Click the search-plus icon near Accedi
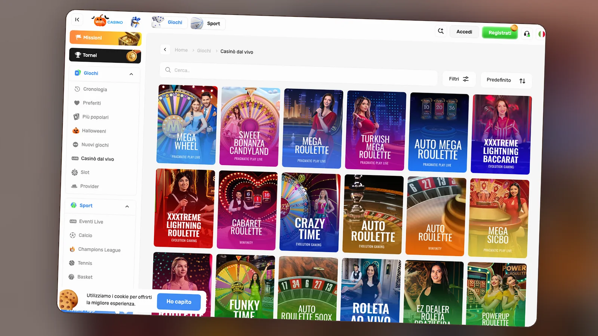 [441, 31]
